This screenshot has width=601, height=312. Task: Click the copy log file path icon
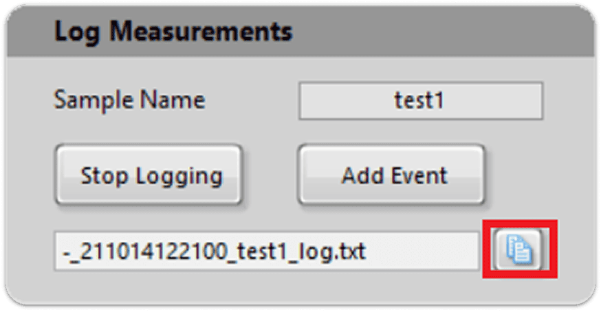tap(519, 249)
